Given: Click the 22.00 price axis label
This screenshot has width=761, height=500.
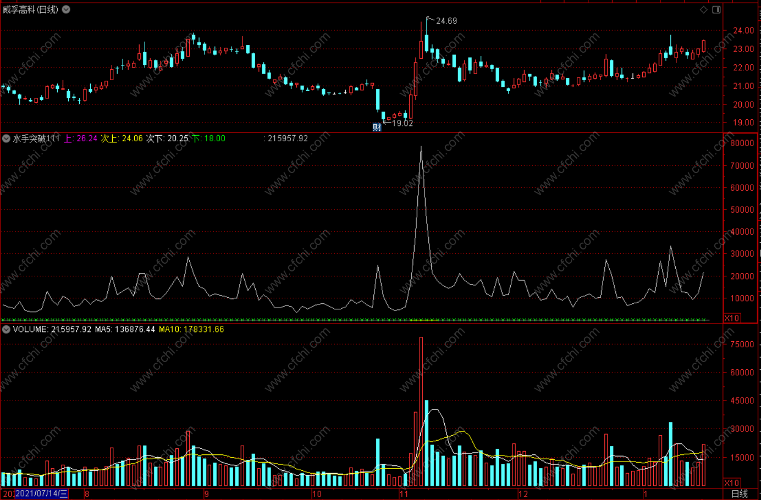Looking at the screenshot, I should coord(743,68).
